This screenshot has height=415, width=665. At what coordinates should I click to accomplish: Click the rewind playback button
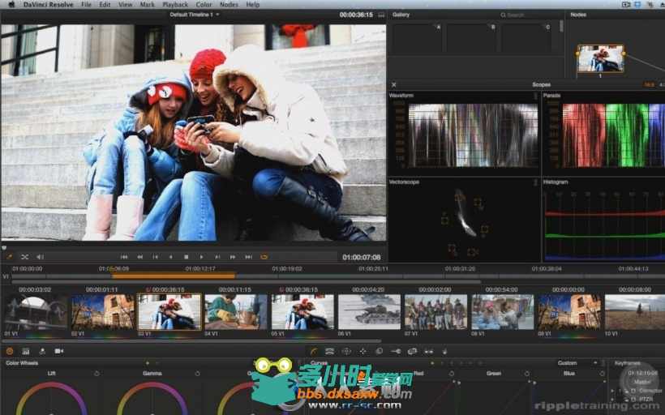coord(139,257)
